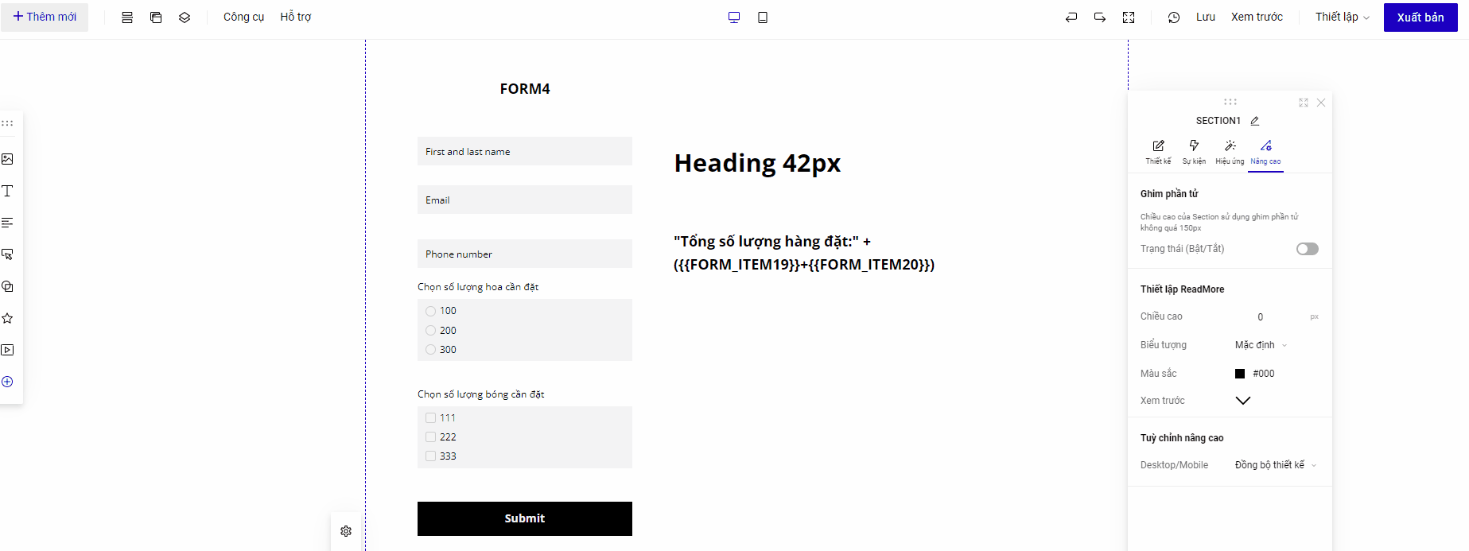1469x551 pixels.
Task: Open version history clock icon
Action: pos(1174,17)
